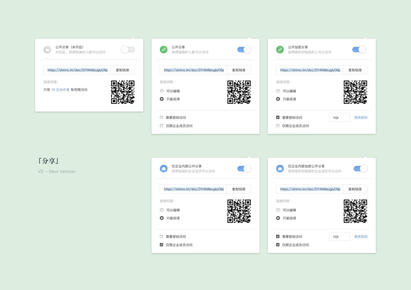Check 仅限企业成员访问 in the 公开加密分享 panel
The height and width of the screenshot is (290, 411).
coord(278,126)
